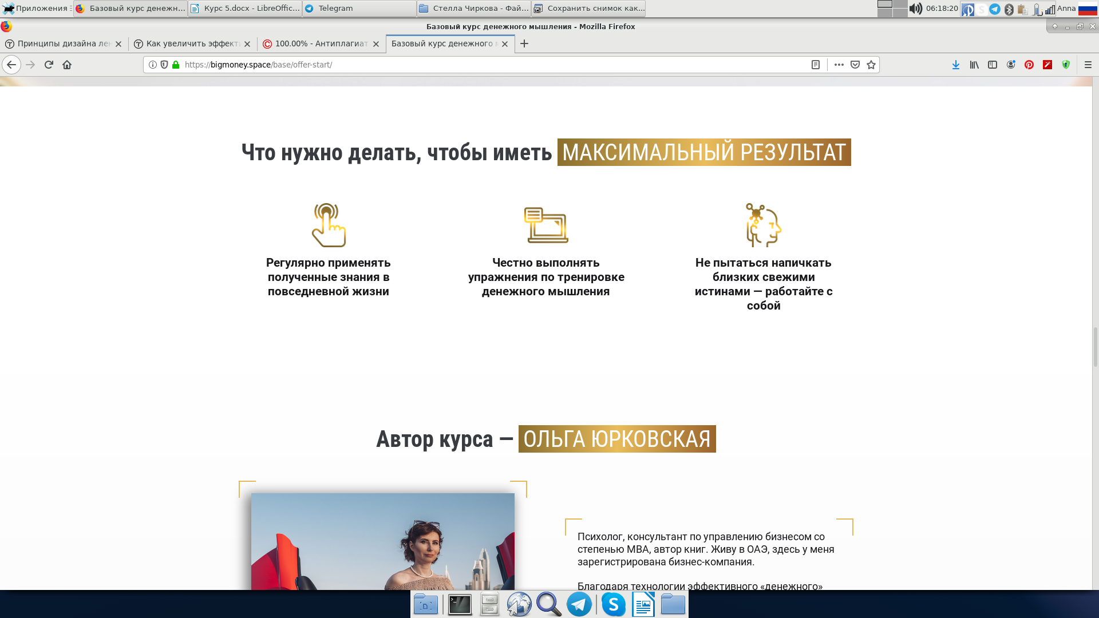This screenshot has height=618, width=1099.
Task: Toggle sidebar view icon in toolbar
Action: point(992,65)
